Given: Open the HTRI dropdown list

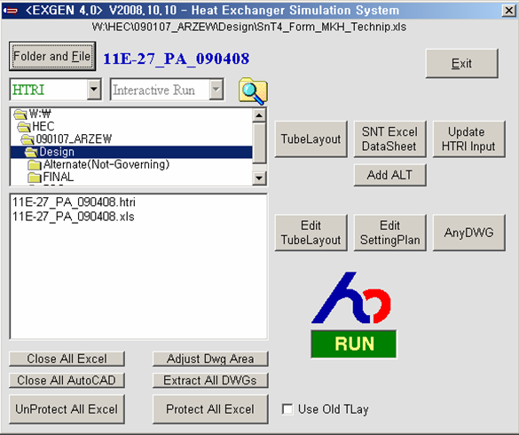Looking at the screenshot, I should (94, 89).
